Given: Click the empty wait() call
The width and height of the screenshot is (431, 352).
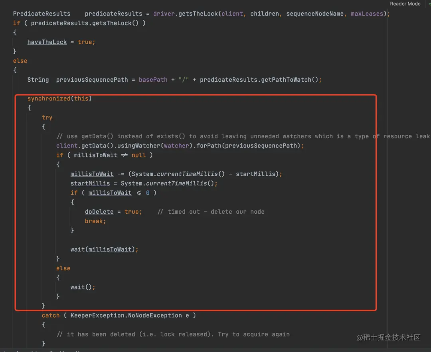Looking at the screenshot, I should click(81, 287).
